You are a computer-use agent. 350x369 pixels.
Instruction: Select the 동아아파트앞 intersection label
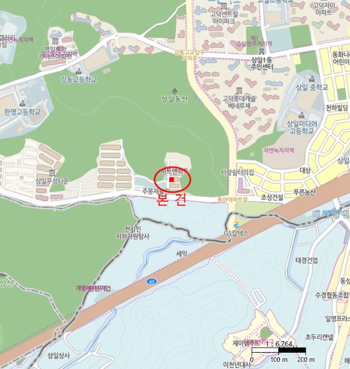click(232, 200)
